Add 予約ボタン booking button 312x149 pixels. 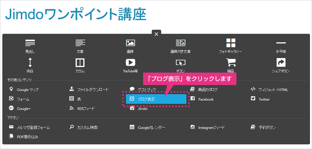(x=263, y=127)
